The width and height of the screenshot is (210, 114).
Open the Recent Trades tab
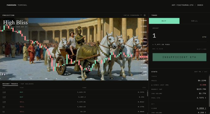coord(10,84)
